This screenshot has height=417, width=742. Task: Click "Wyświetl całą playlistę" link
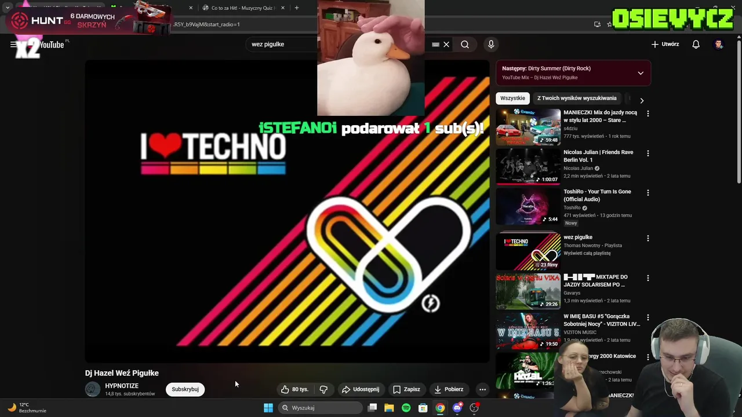tap(587, 253)
